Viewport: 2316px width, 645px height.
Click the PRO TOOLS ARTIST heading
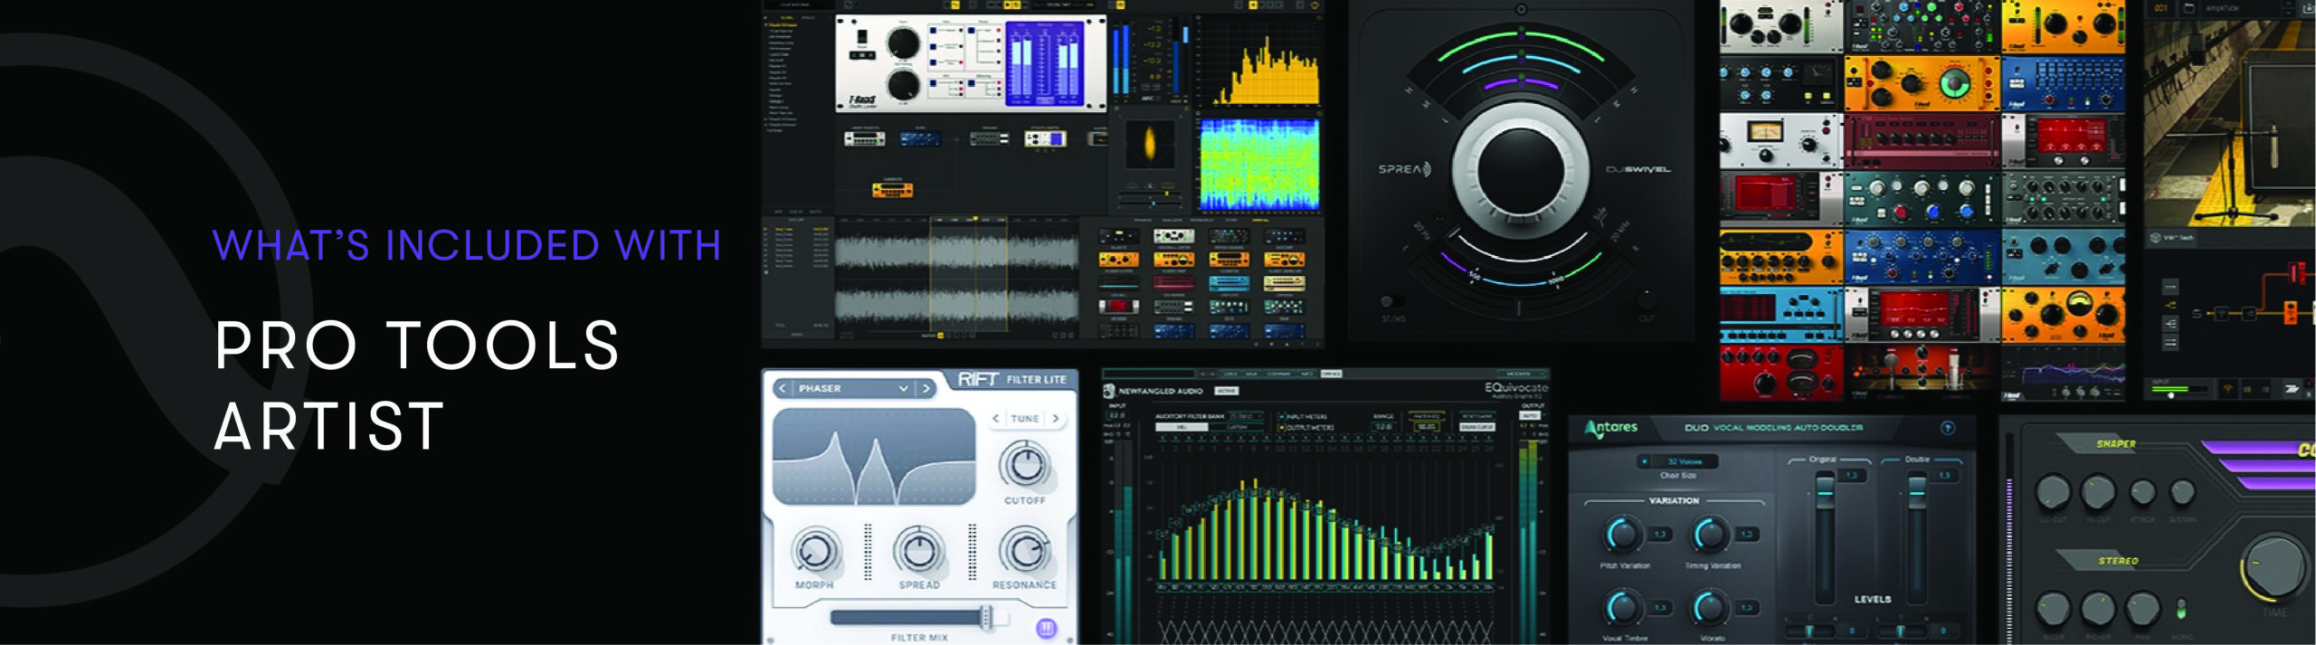point(416,385)
